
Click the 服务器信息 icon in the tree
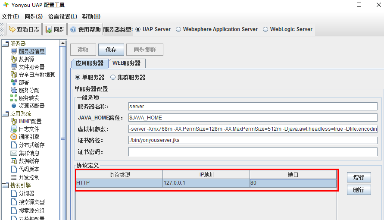[x=14, y=51]
